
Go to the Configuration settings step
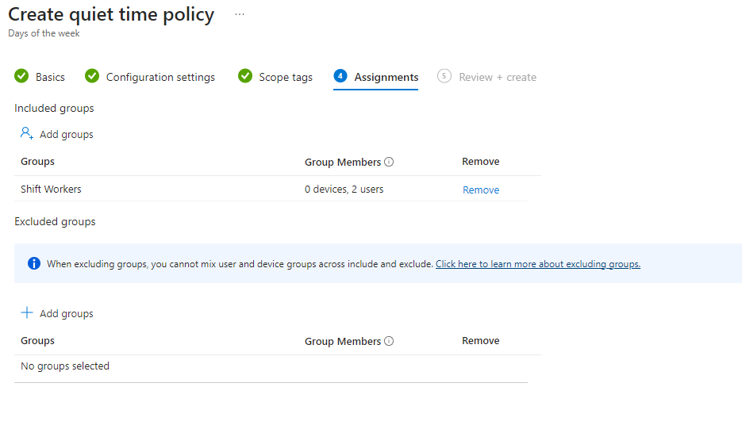point(160,77)
